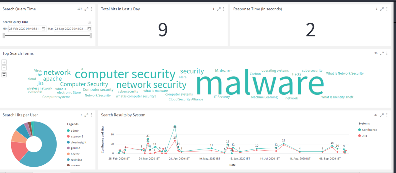Open options menu of Search Hits per User

91,115
